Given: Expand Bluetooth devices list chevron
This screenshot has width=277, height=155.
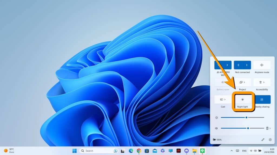Looking at the screenshot, I should coord(247,65).
